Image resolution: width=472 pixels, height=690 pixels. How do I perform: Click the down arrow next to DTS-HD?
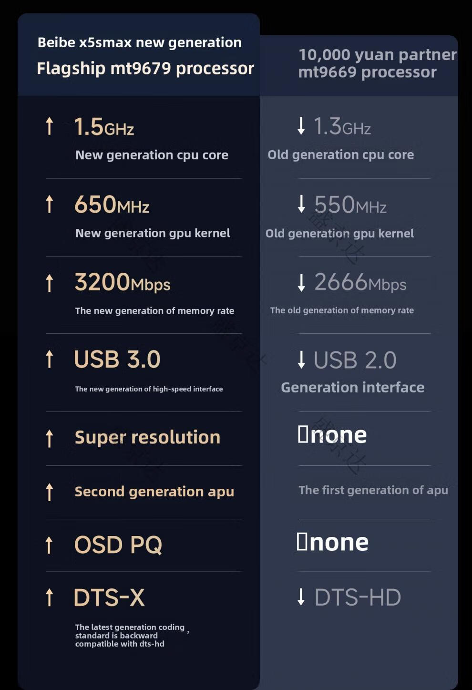301,597
